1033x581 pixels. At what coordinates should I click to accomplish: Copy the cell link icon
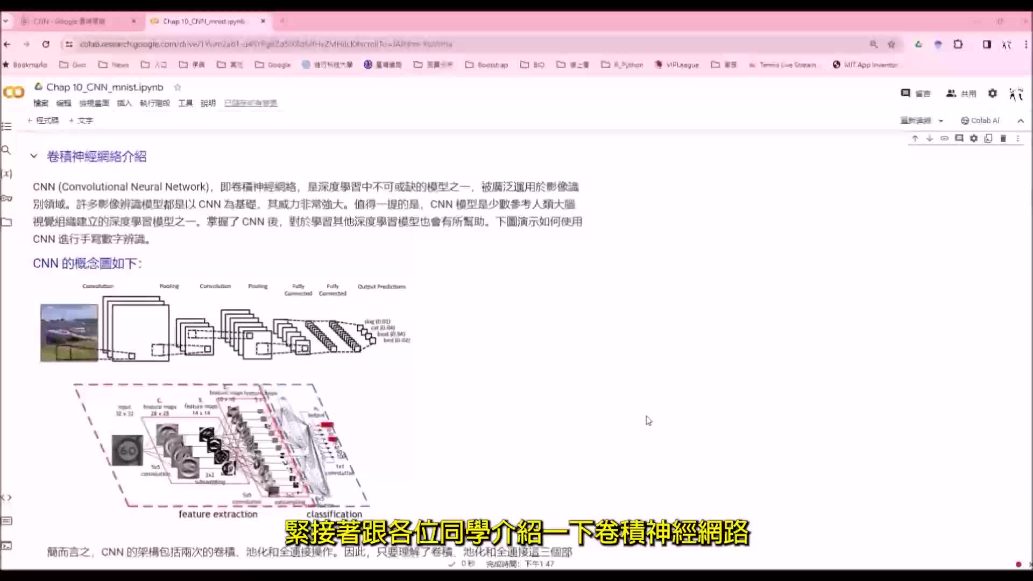pyautogui.click(x=944, y=138)
